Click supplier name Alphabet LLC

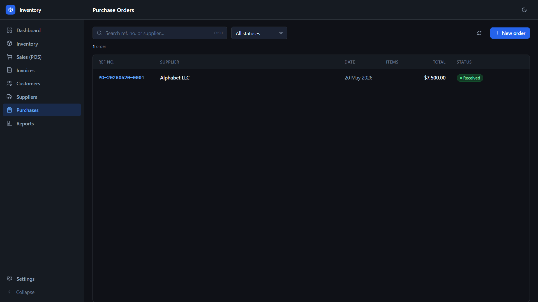pyautogui.click(x=175, y=78)
